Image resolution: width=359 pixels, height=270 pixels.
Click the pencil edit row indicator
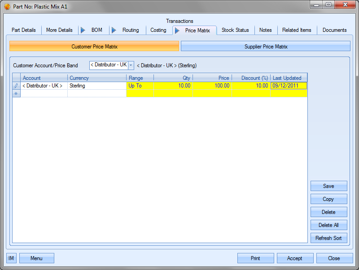tap(16, 86)
